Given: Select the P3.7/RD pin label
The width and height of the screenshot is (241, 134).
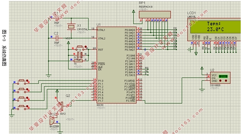Looking at the screenshot, I should (x=130, y=101).
